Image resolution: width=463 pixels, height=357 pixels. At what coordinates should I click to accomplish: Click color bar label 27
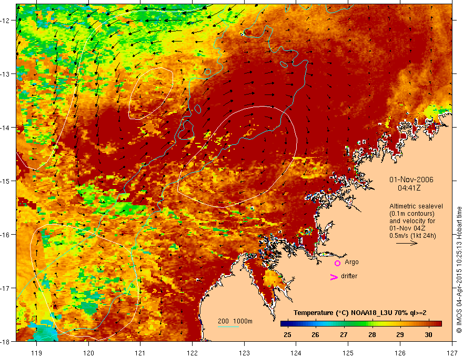click(344, 335)
